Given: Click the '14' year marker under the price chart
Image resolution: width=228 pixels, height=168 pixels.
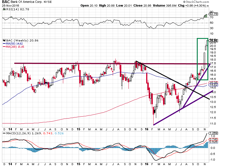Looking at the screenshot, I should pyautogui.click(x=10, y=129).
